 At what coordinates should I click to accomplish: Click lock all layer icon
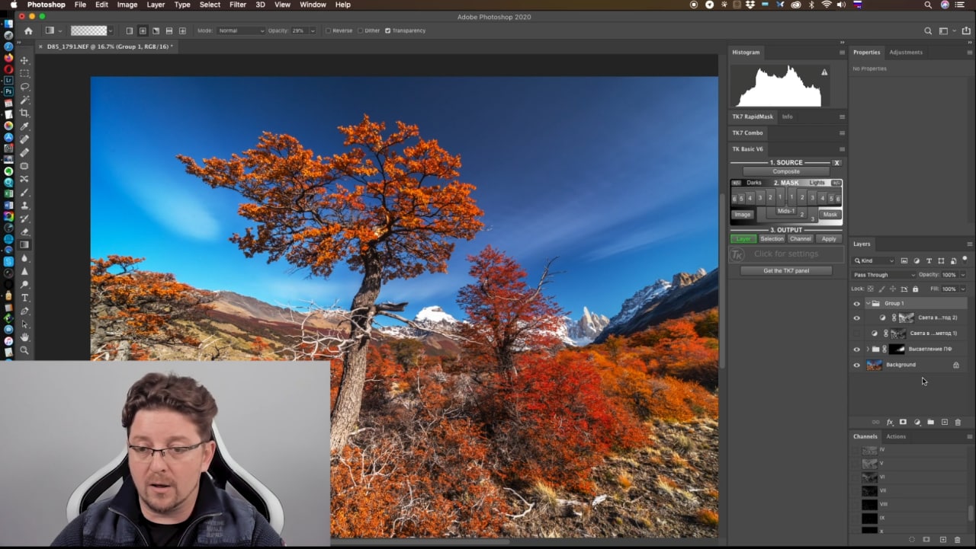coord(916,289)
